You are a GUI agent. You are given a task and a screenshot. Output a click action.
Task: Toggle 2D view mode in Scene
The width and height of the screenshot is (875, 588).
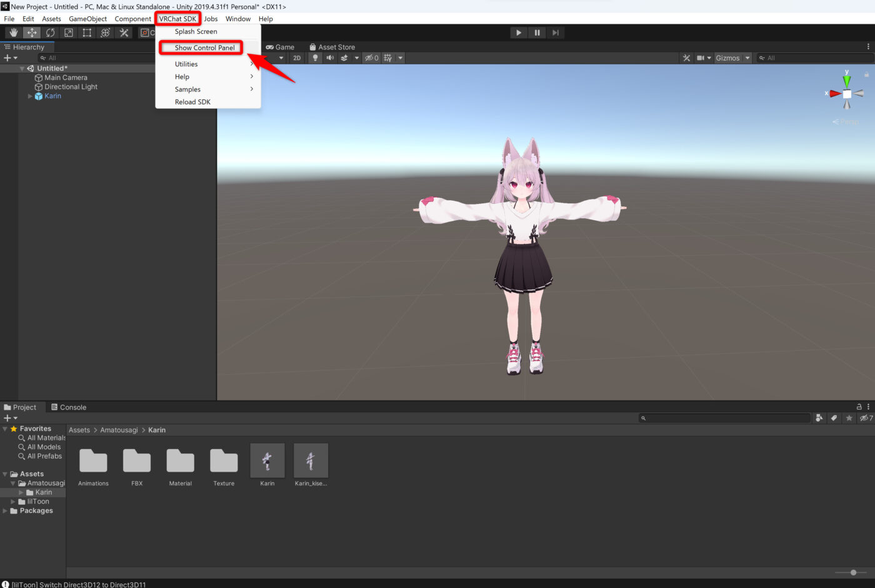(x=297, y=58)
